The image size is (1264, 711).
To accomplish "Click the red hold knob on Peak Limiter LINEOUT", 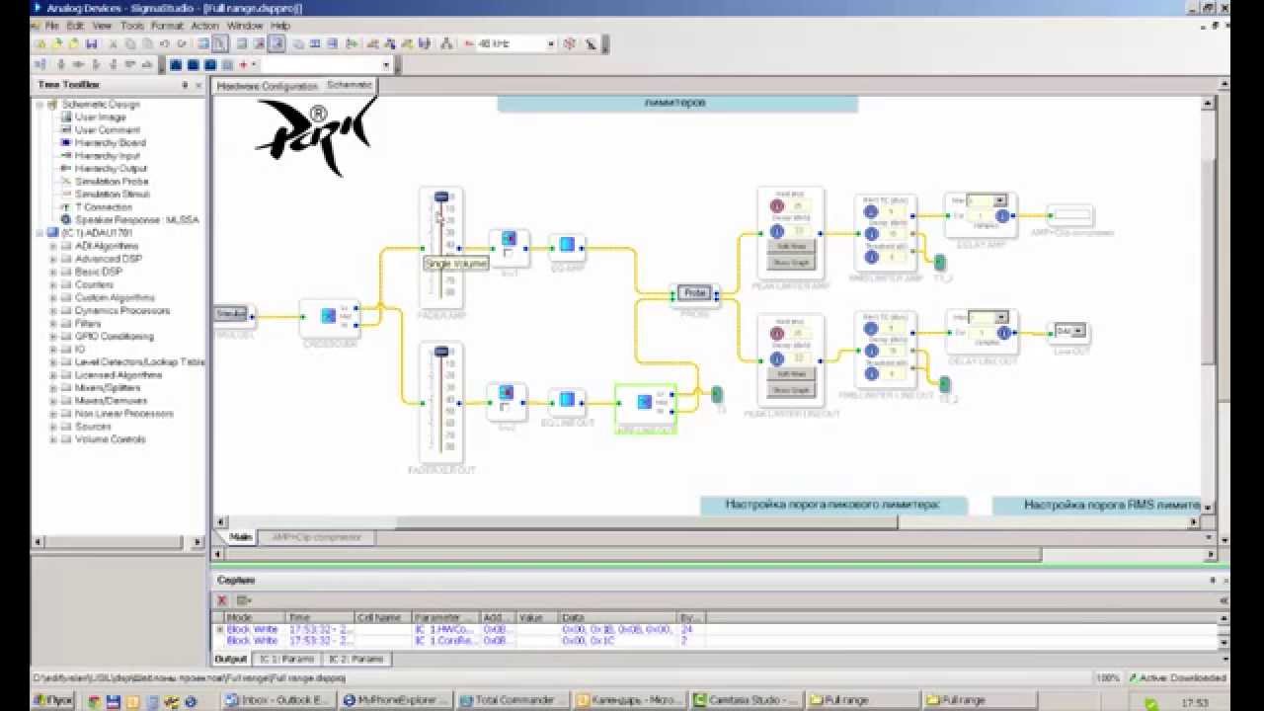I will (x=776, y=333).
